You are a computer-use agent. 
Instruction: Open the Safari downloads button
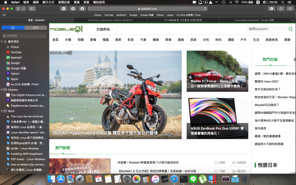(271, 9)
